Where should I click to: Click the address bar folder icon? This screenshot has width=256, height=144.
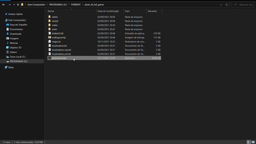pos(22,4)
